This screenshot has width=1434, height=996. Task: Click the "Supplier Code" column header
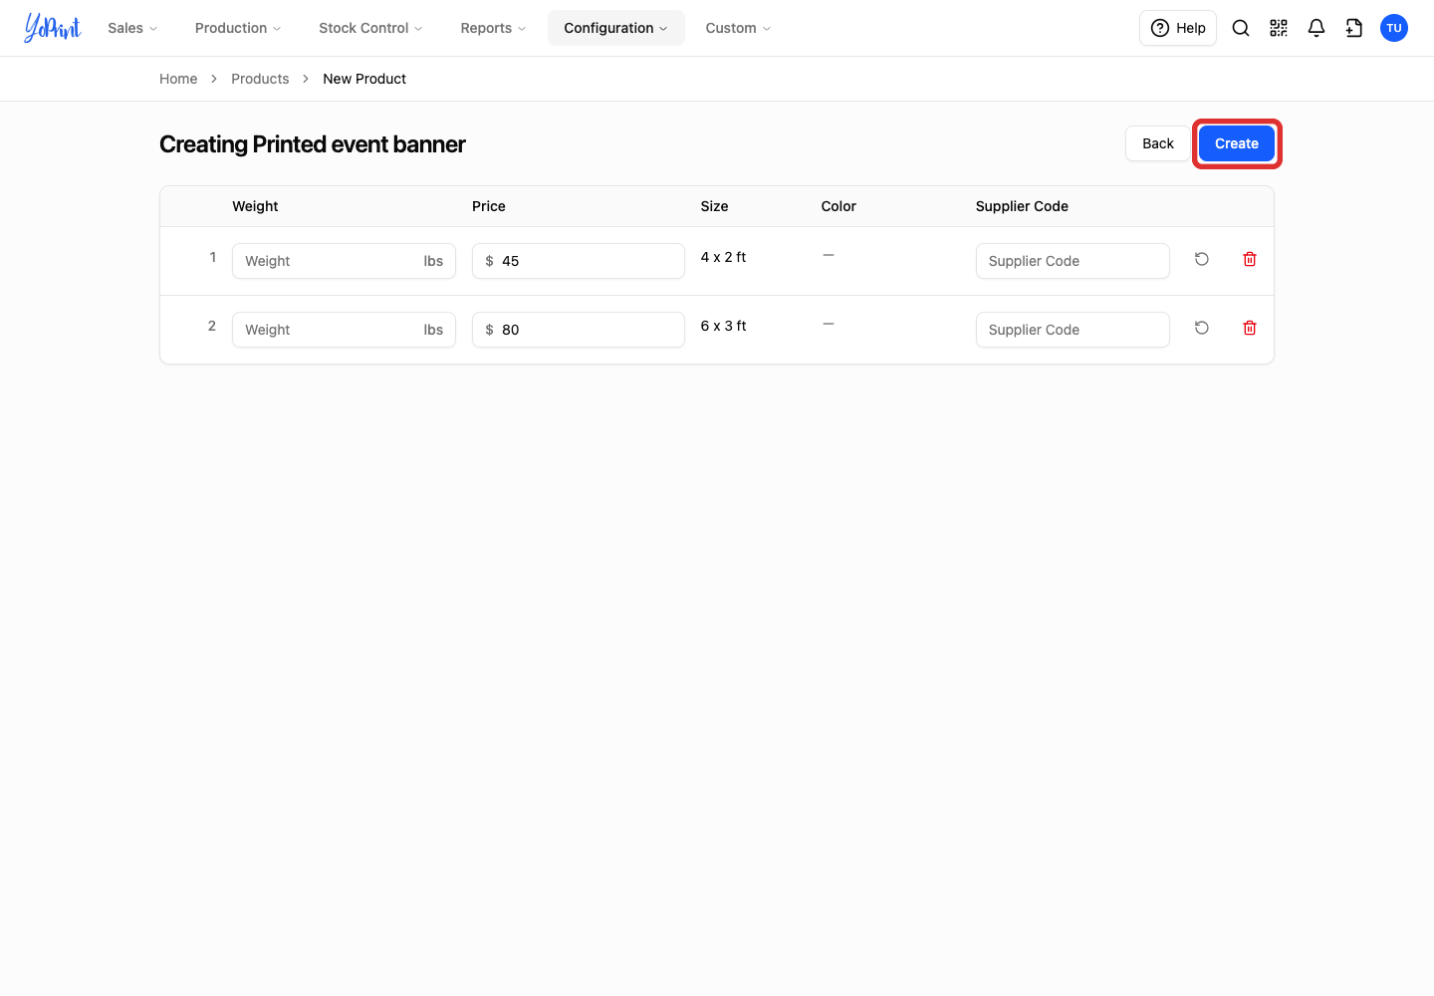click(1022, 206)
